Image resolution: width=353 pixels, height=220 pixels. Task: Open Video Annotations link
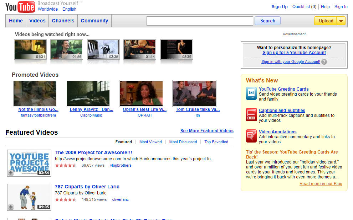(x=277, y=132)
